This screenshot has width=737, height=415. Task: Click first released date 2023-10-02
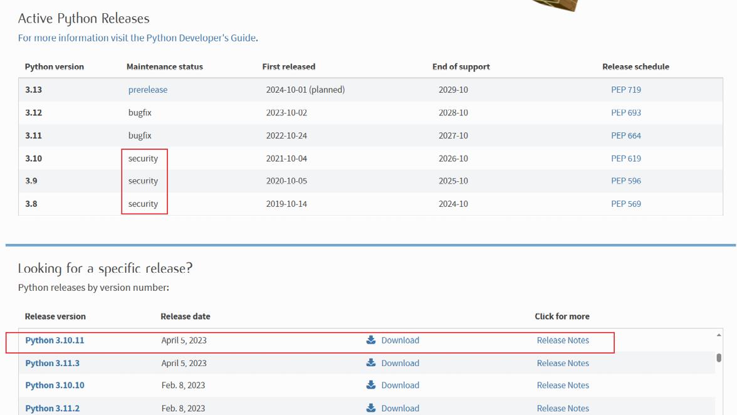pyautogui.click(x=286, y=112)
